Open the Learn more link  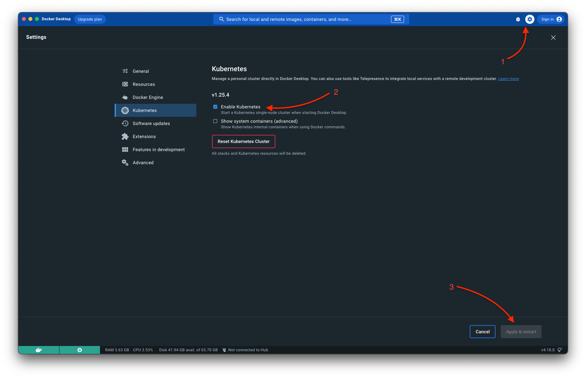coord(508,78)
